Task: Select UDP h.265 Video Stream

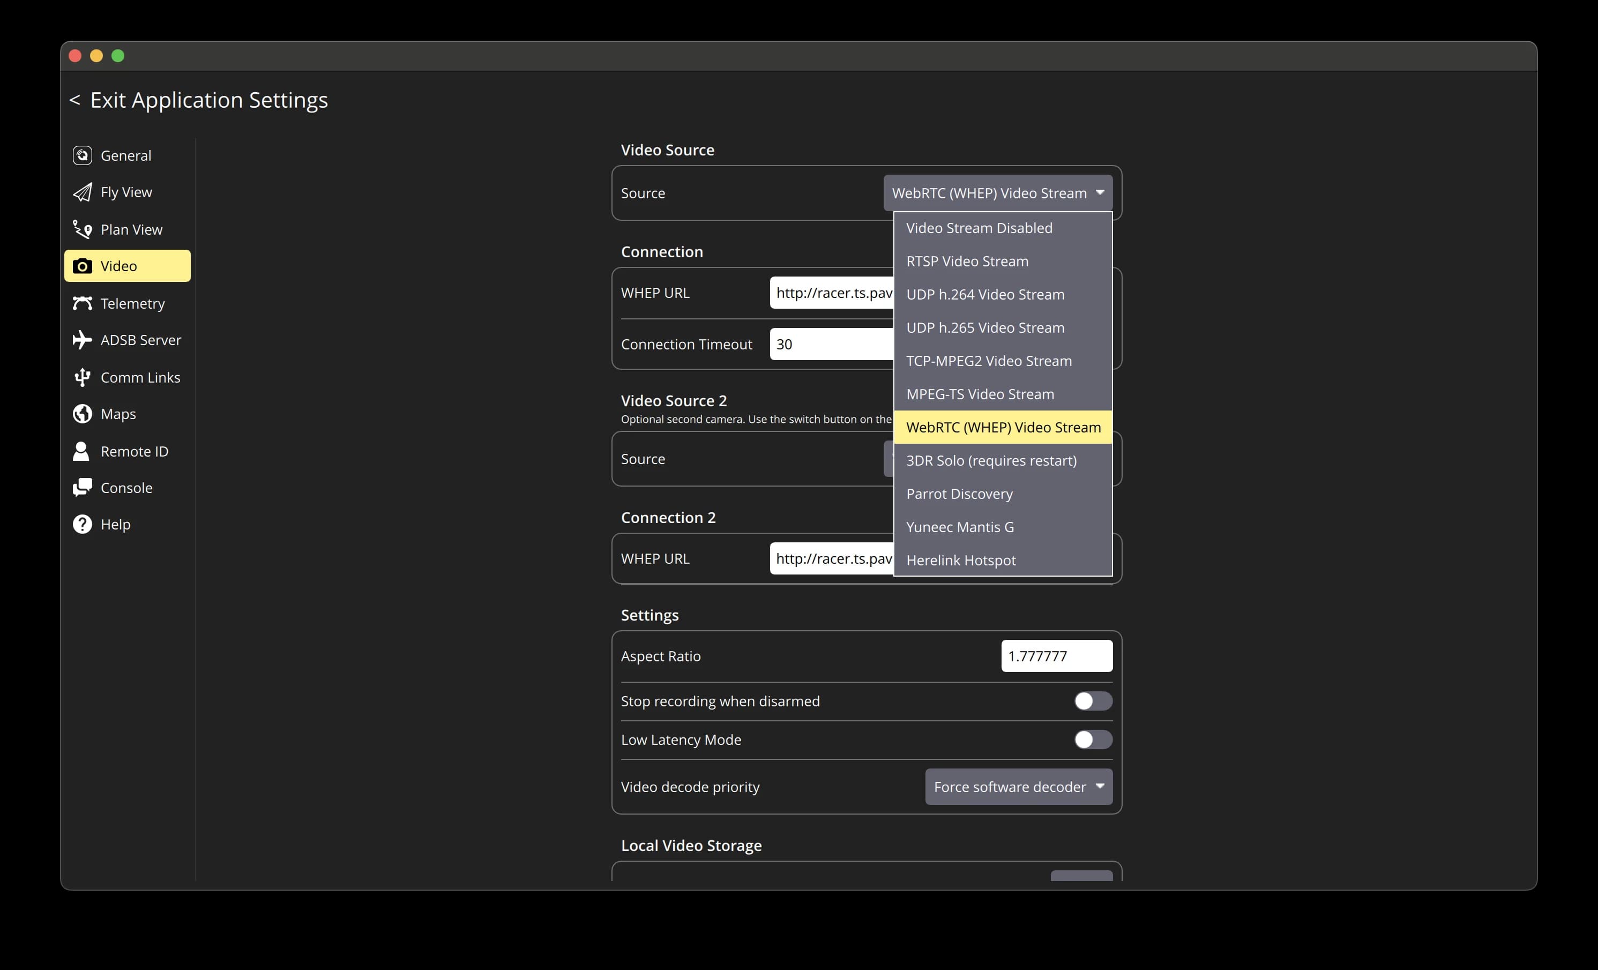Action: coord(1003,328)
